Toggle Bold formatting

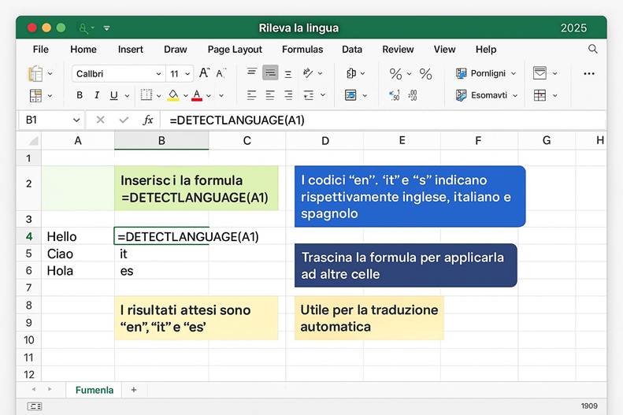pyautogui.click(x=80, y=95)
